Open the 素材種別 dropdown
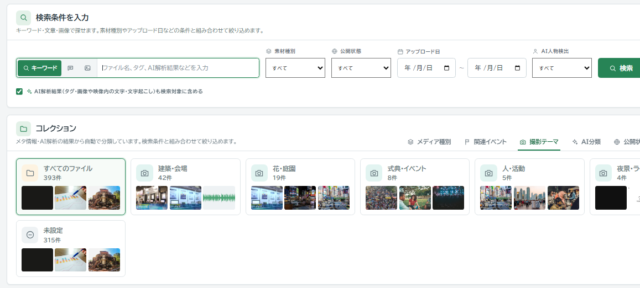 295,68
